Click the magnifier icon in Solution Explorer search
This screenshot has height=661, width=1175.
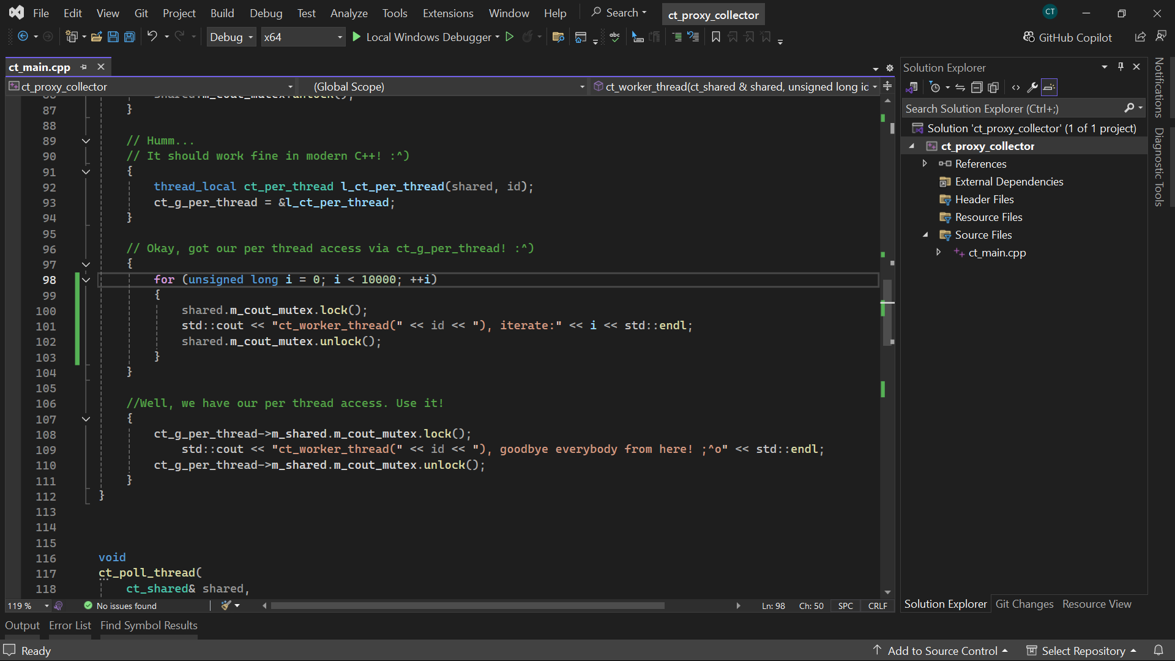click(x=1129, y=108)
